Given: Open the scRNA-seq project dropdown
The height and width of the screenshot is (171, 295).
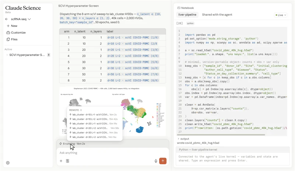Looking at the screenshot, I should pos(21,19).
